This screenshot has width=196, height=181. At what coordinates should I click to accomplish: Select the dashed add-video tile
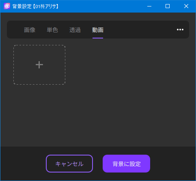(39, 65)
